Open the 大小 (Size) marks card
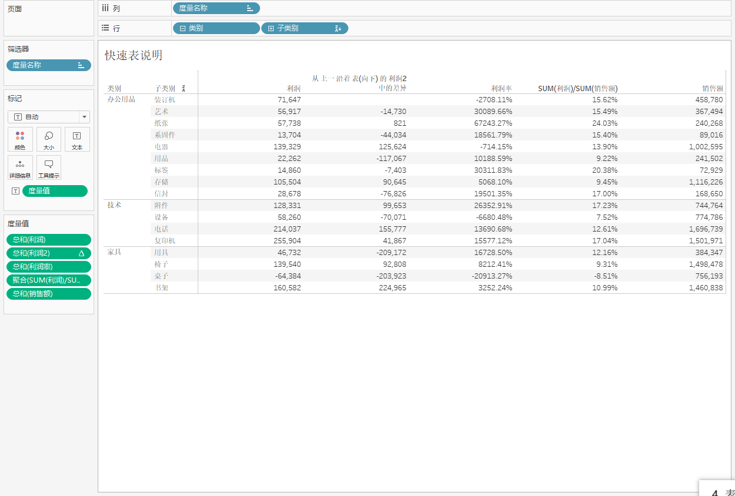Image resolution: width=735 pixels, height=496 pixels. click(49, 139)
